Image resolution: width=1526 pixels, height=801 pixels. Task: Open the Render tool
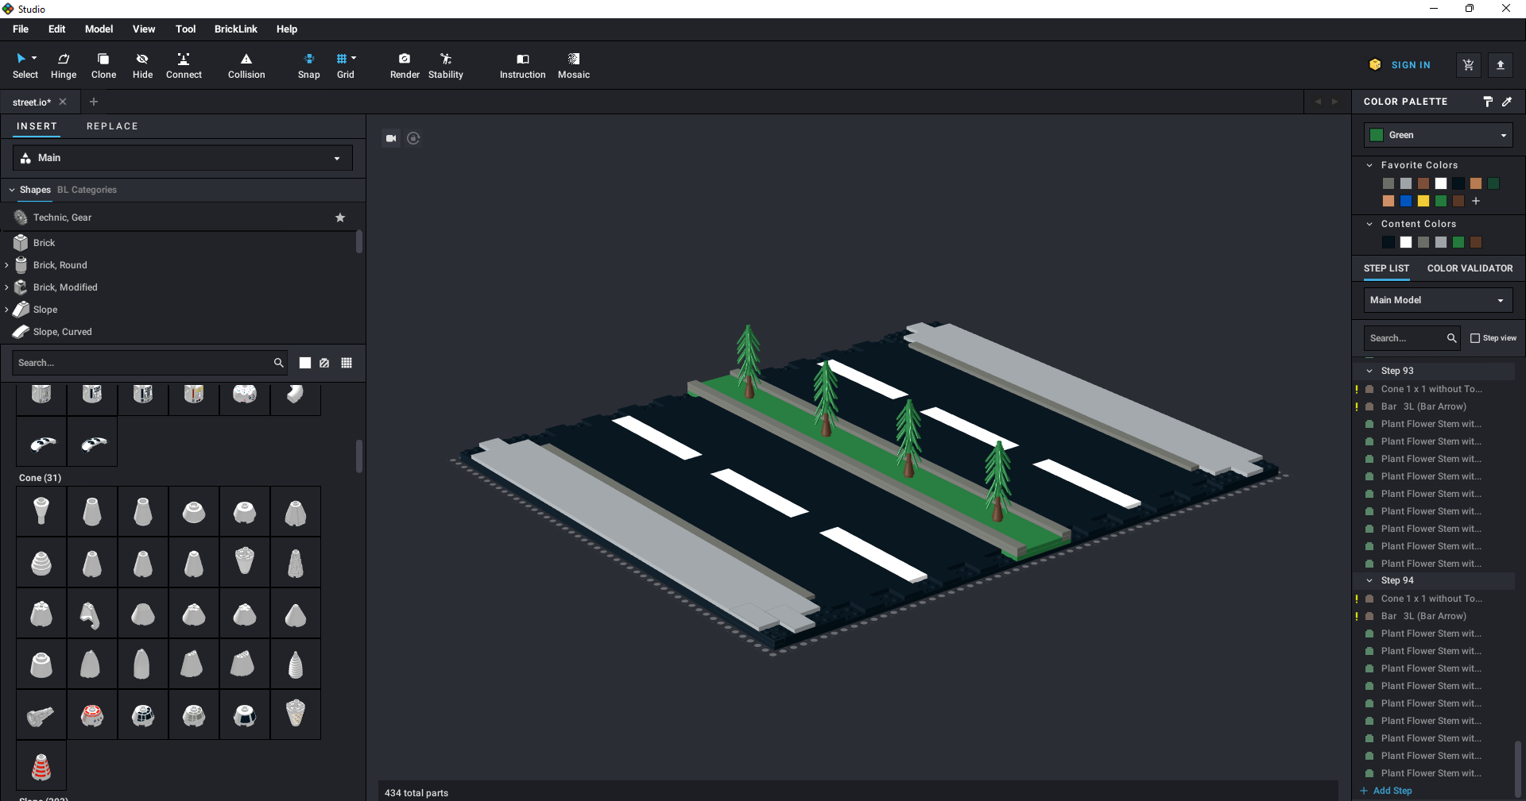click(x=405, y=64)
